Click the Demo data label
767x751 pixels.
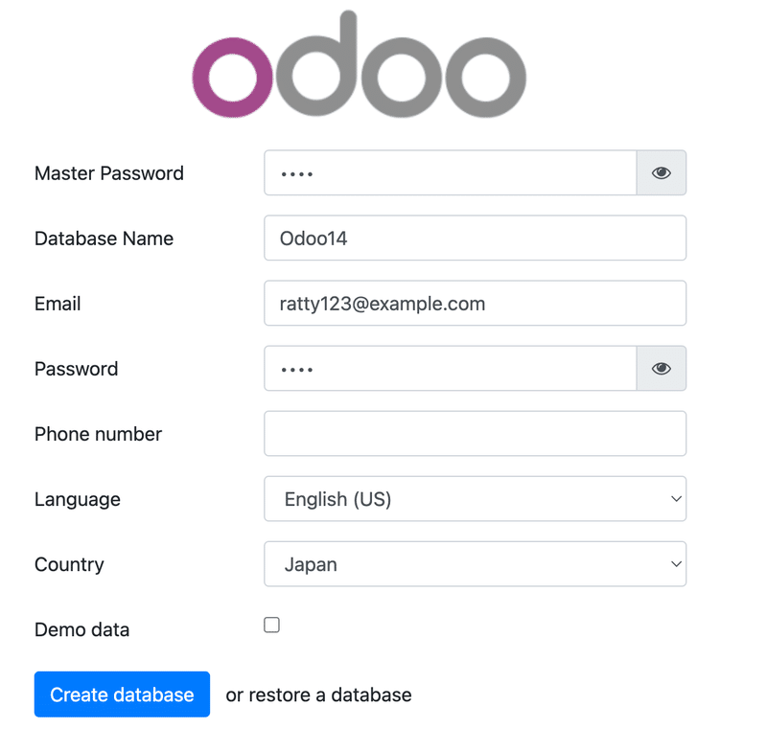click(x=81, y=629)
